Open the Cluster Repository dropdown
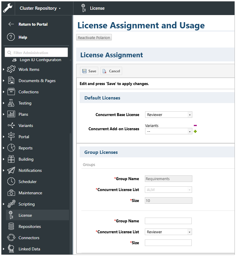The image size is (236, 256). (x=40, y=8)
